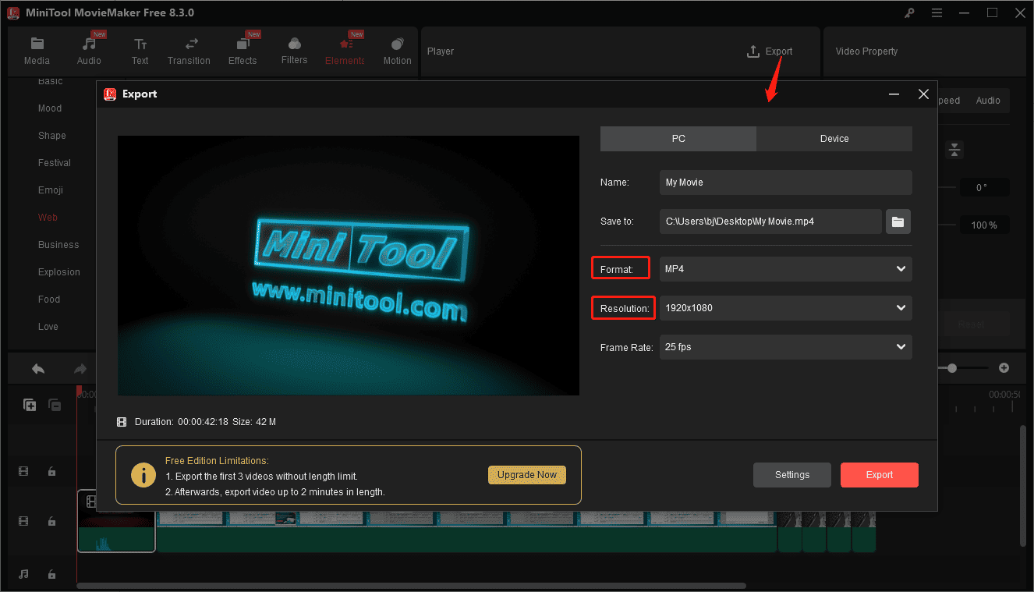Toggle lock on the upper video track
This screenshot has width=1034, height=592.
pyautogui.click(x=51, y=471)
